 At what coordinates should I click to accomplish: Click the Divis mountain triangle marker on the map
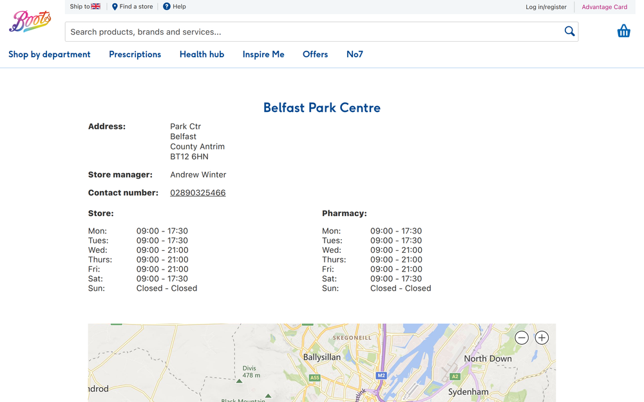[239, 381]
